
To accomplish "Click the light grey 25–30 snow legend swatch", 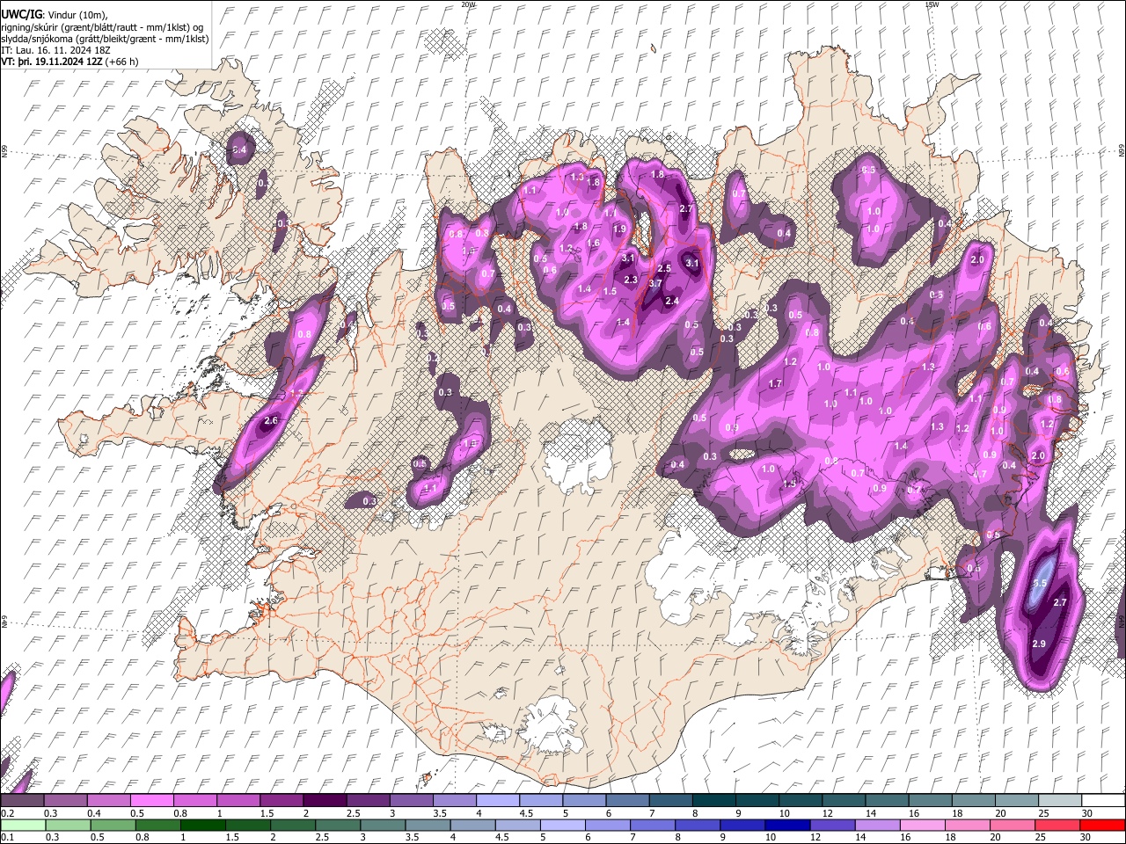I will 1058,800.
